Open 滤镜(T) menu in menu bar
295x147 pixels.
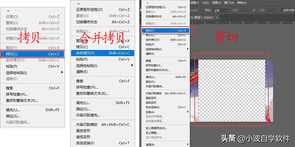tap(194, 3)
